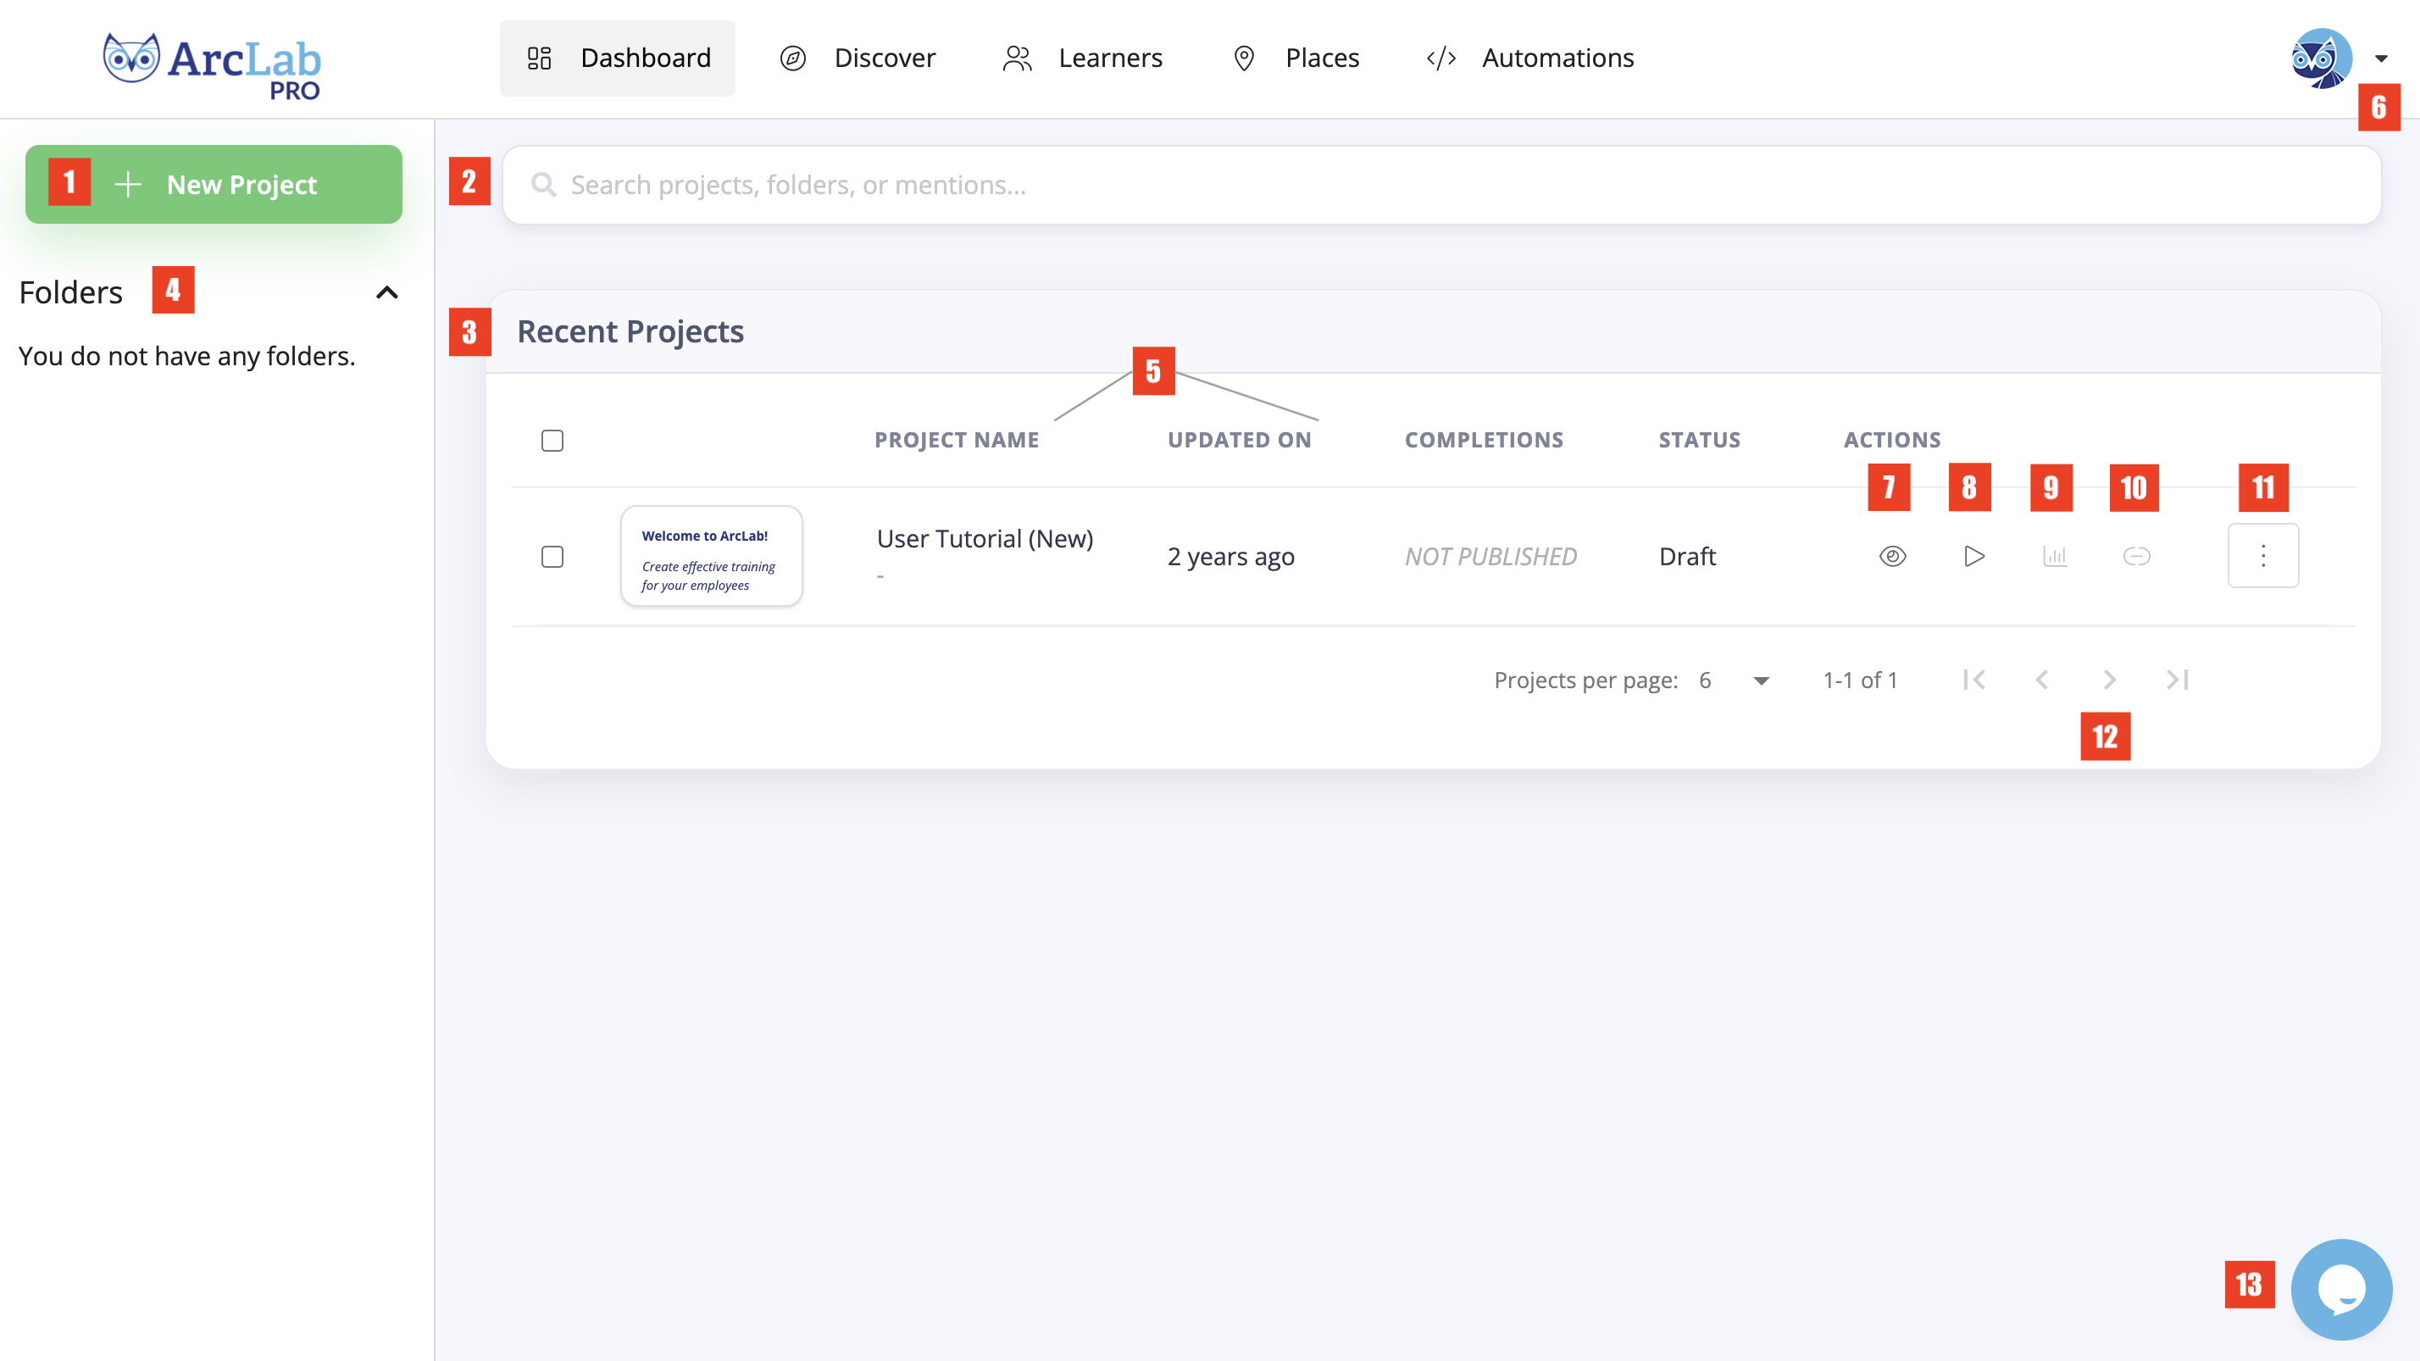Open the Automations section
Screen dimensions: 2420x1361
[x=1530, y=58]
